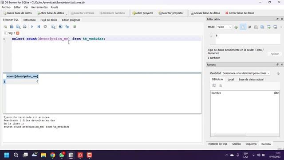Switch to Remoto bottom tab
The height and width of the screenshot is (160, 284).
coord(266,144)
